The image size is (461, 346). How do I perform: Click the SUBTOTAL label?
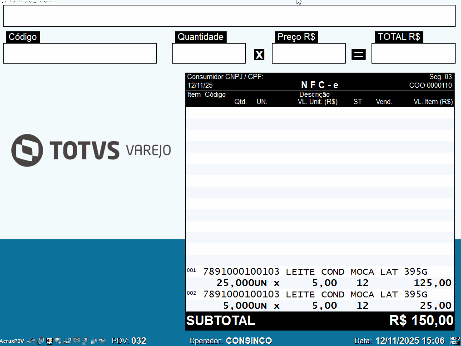[221, 321]
